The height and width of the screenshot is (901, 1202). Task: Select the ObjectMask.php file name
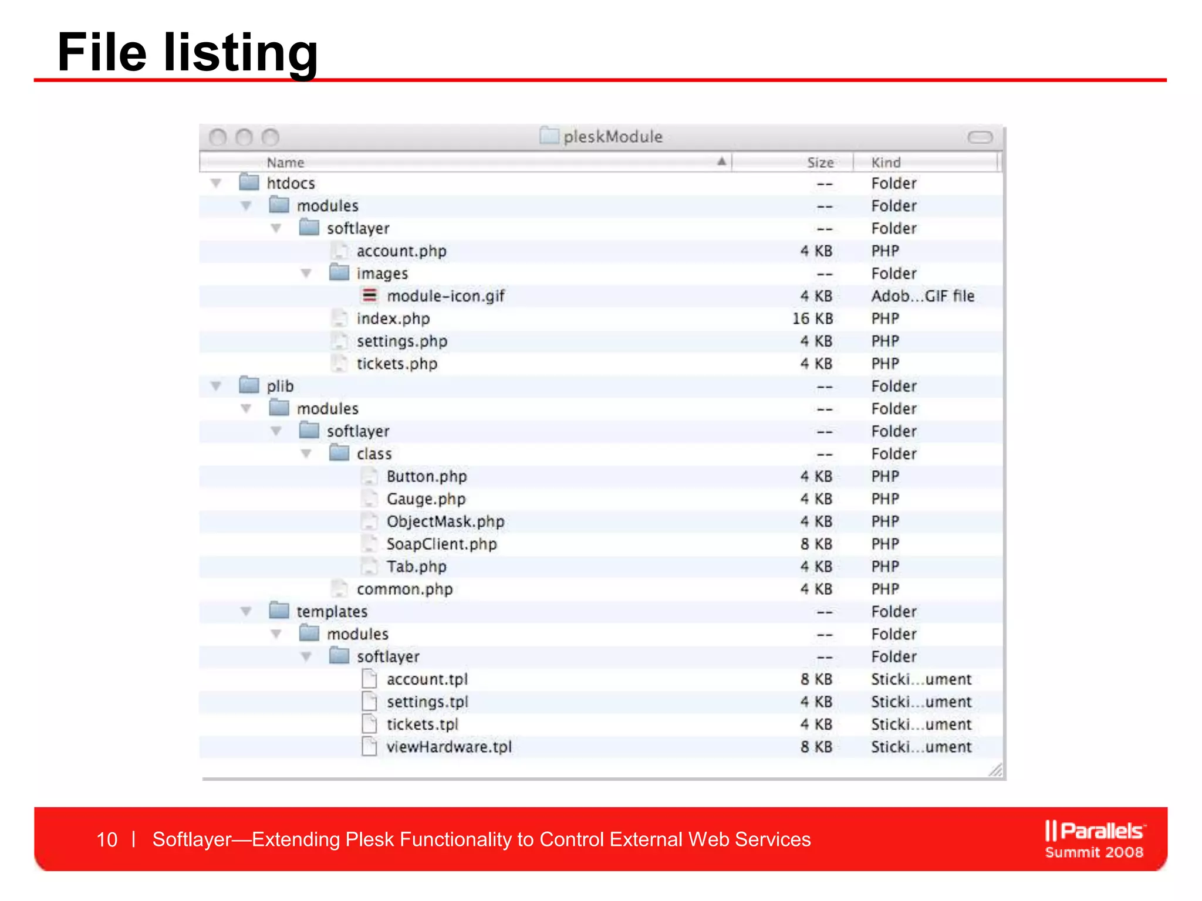pos(445,521)
